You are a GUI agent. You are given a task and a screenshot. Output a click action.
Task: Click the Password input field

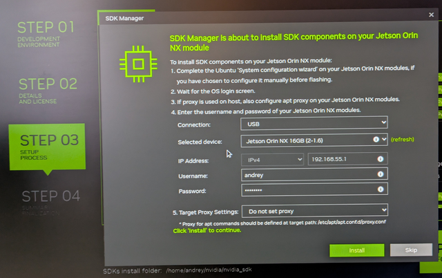(x=308, y=190)
